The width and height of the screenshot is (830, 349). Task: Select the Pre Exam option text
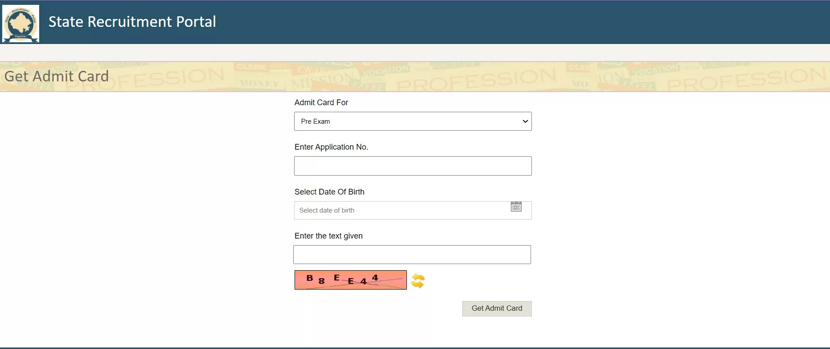[x=315, y=121]
